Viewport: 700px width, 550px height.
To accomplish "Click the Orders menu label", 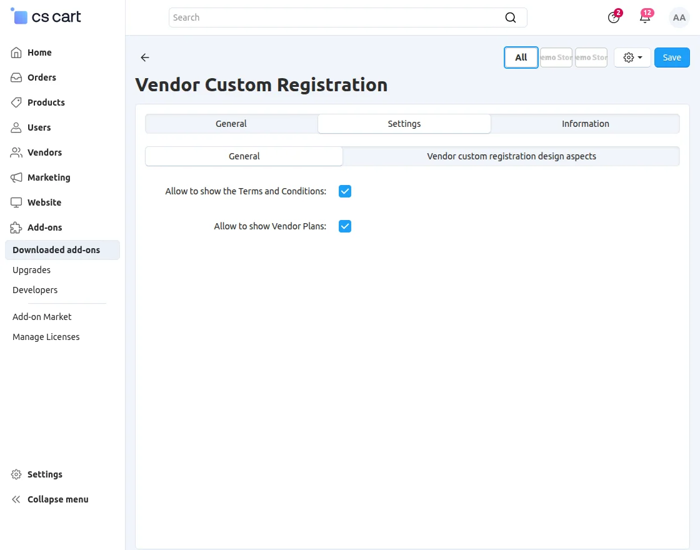I will (41, 77).
